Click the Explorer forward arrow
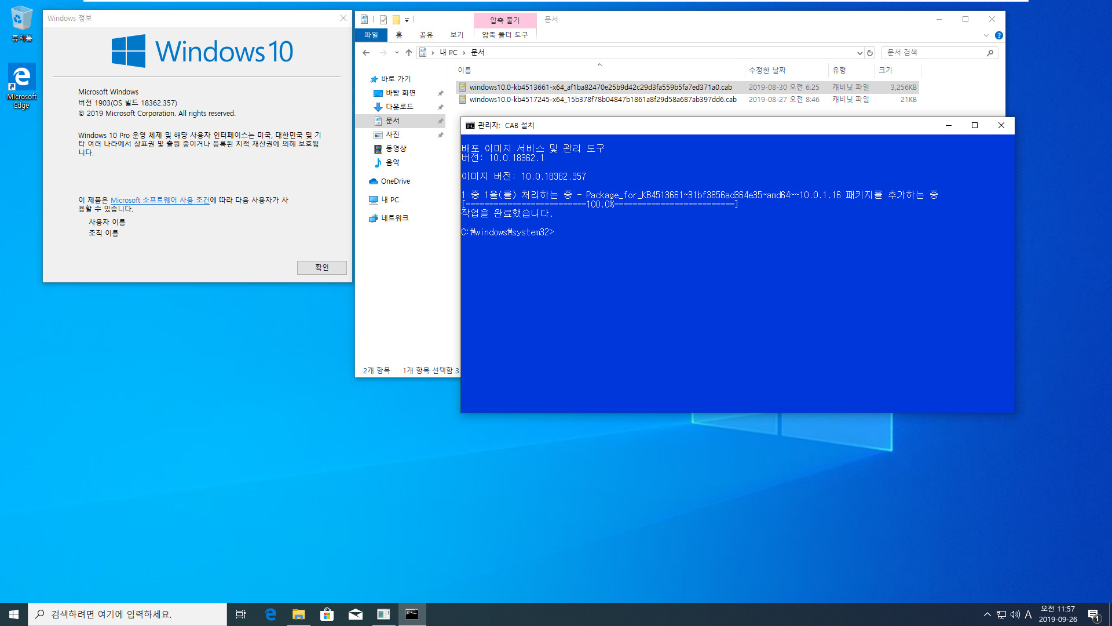The width and height of the screenshot is (1112, 626). tap(383, 53)
